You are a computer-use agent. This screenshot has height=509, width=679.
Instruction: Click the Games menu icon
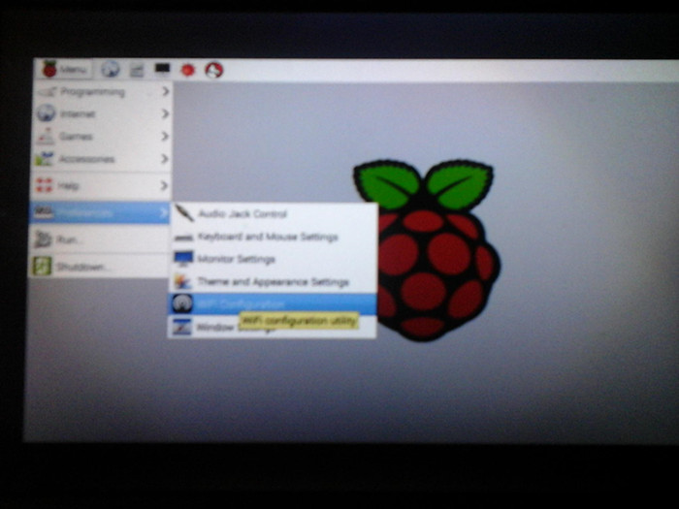pyautogui.click(x=46, y=137)
